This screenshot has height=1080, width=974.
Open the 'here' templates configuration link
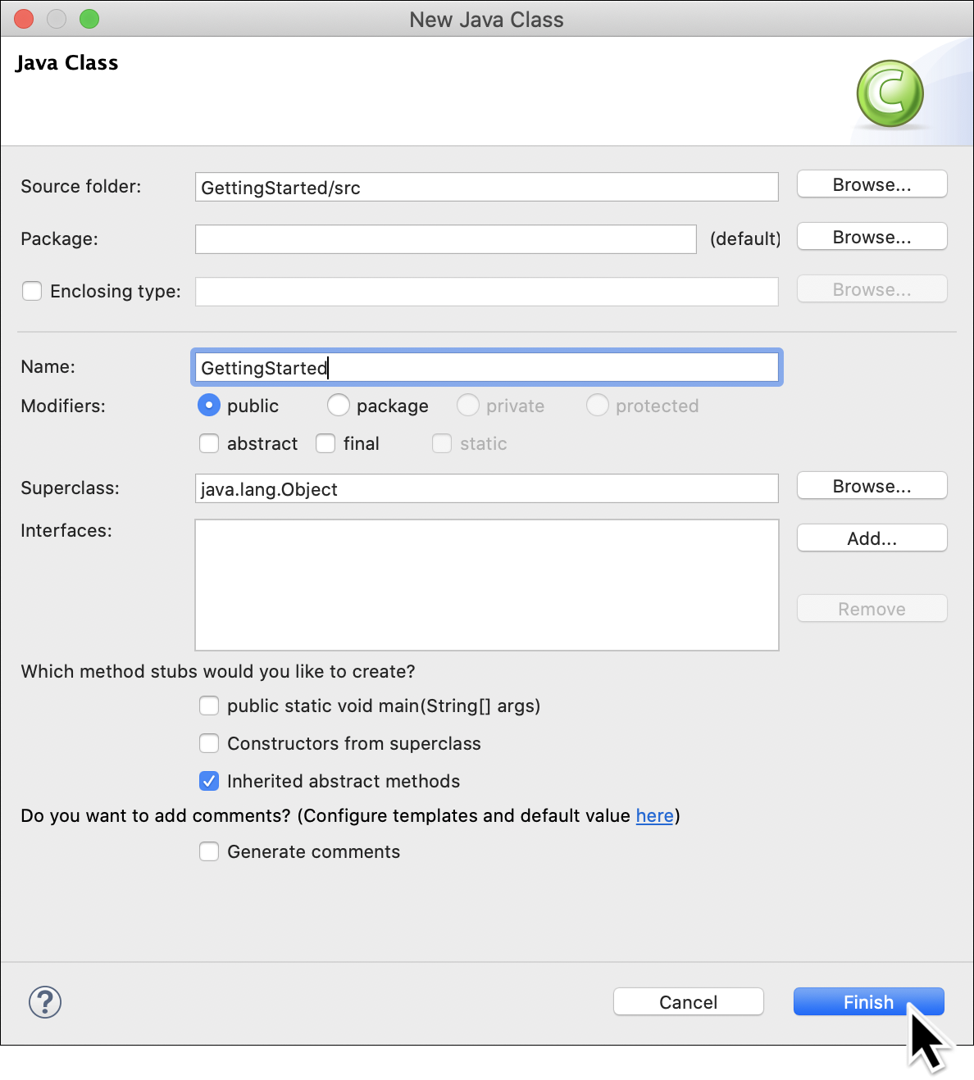pos(654,815)
